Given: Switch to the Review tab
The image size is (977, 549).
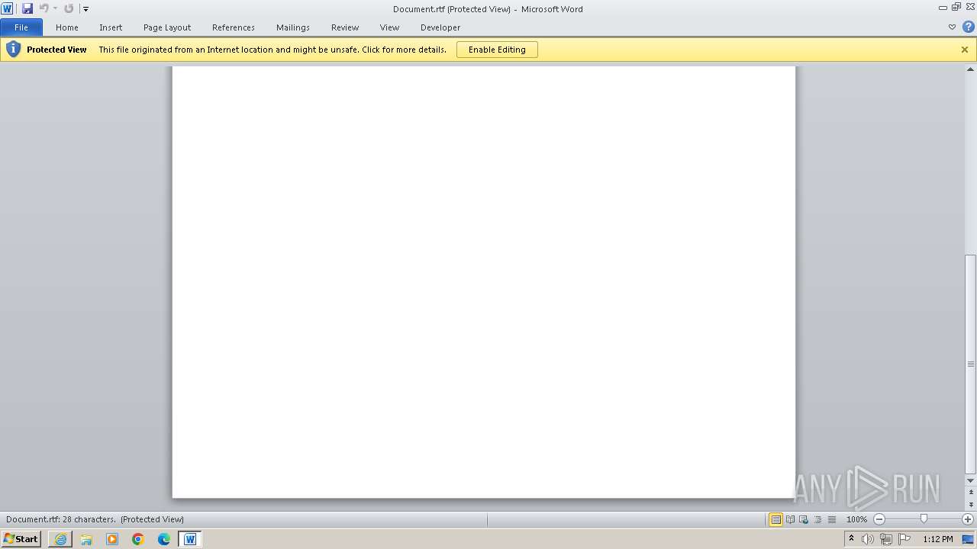Looking at the screenshot, I should (x=345, y=27).
